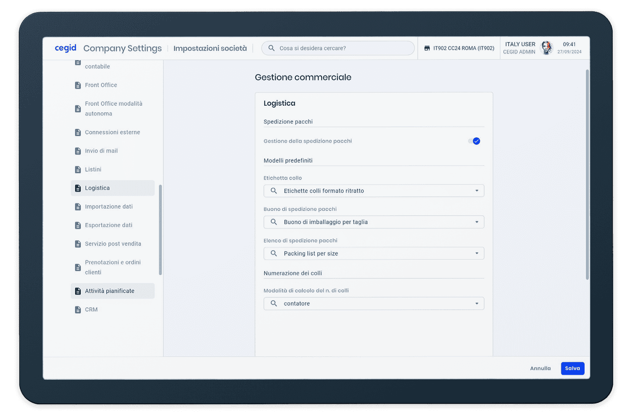Click magnifier icon in Elenco di spedizione pacchi field

pyautogui.click(x=274, y=253)
